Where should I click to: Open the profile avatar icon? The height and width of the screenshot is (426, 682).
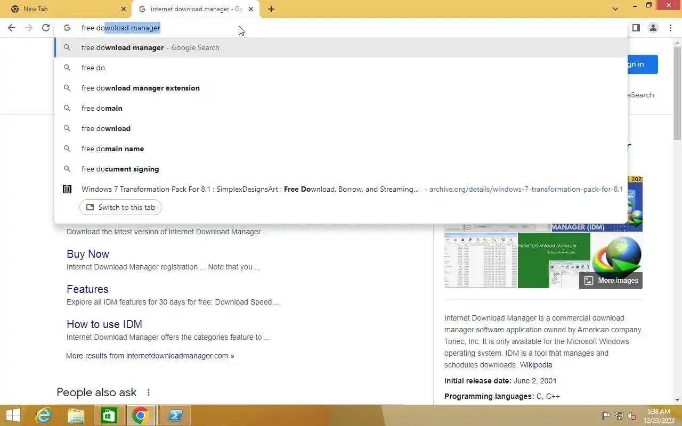653,28
